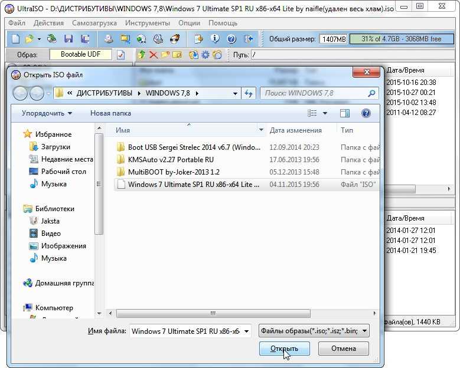Click the Forward navigation arrow in dialog
This screenshot has height=368, width=460.
[x=37, y=93]
